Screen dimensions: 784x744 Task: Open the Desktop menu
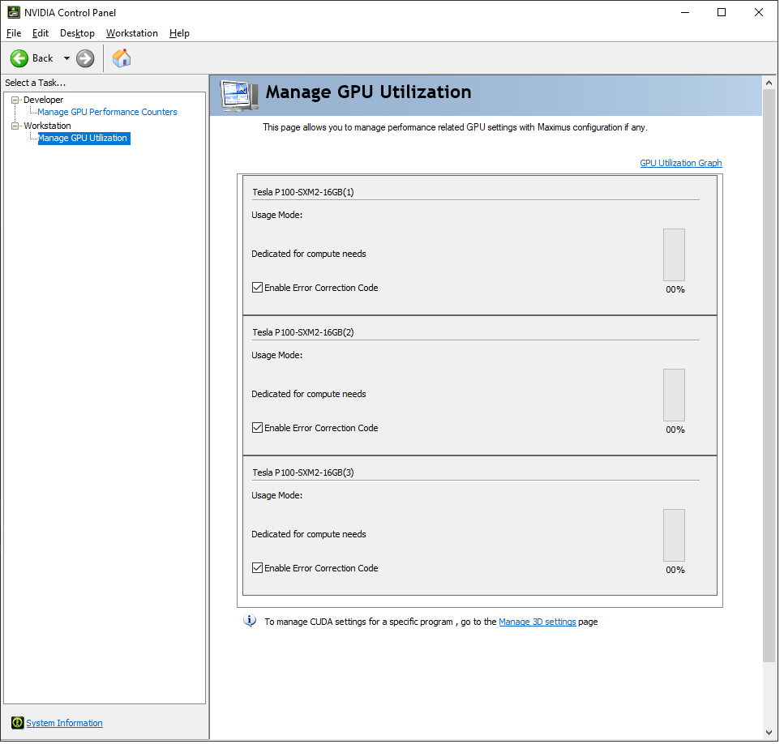tap(78, 33)
